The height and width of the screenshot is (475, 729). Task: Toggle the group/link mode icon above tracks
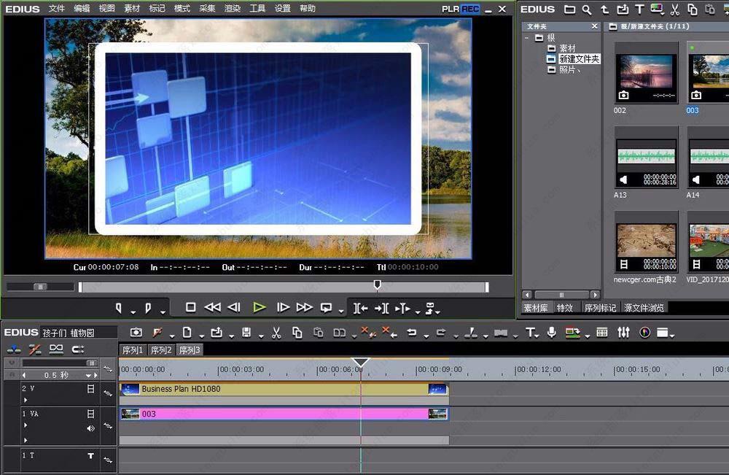click(x=56, y=350)
